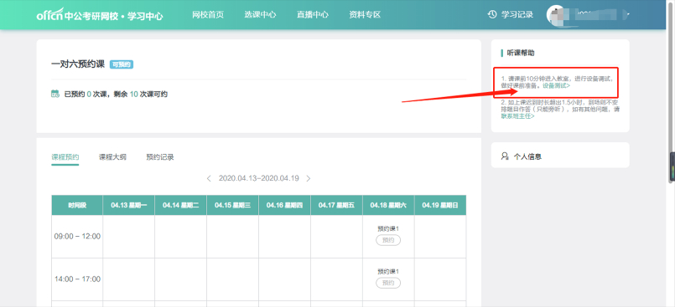675x307 pixels.
Task: Go to previous week with left chevron
Action: (x=209, y=178)
